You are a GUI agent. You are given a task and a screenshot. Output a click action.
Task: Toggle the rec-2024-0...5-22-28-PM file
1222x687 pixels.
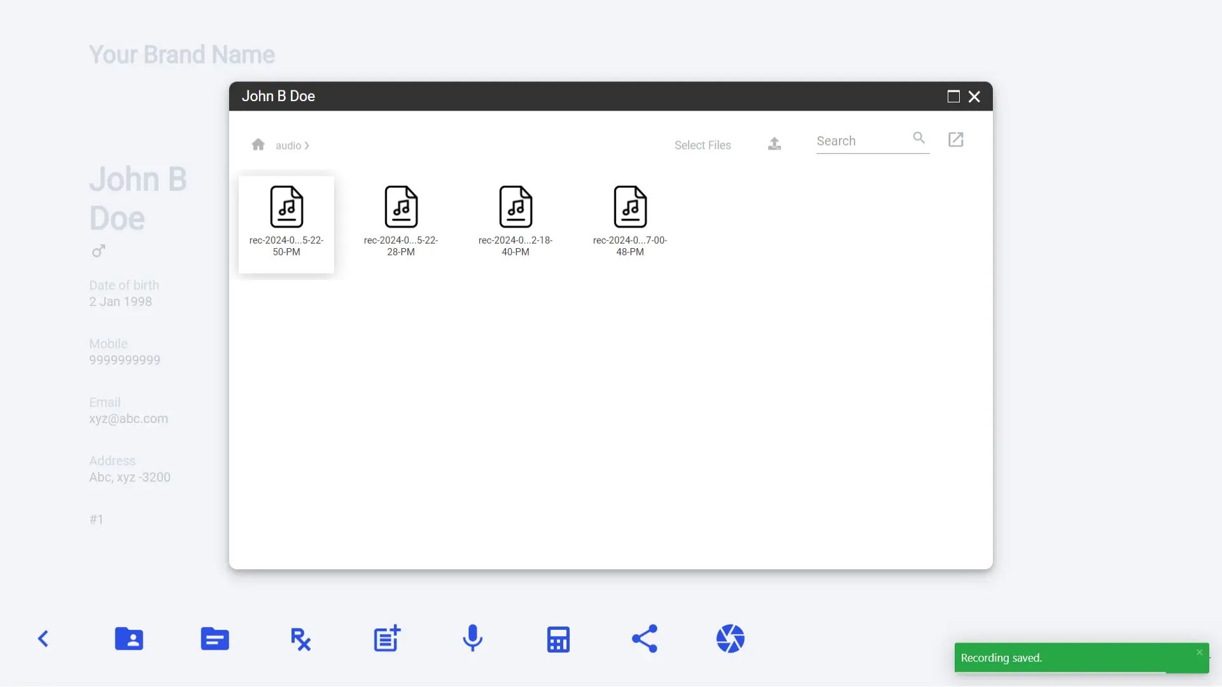tap(401, 218)
